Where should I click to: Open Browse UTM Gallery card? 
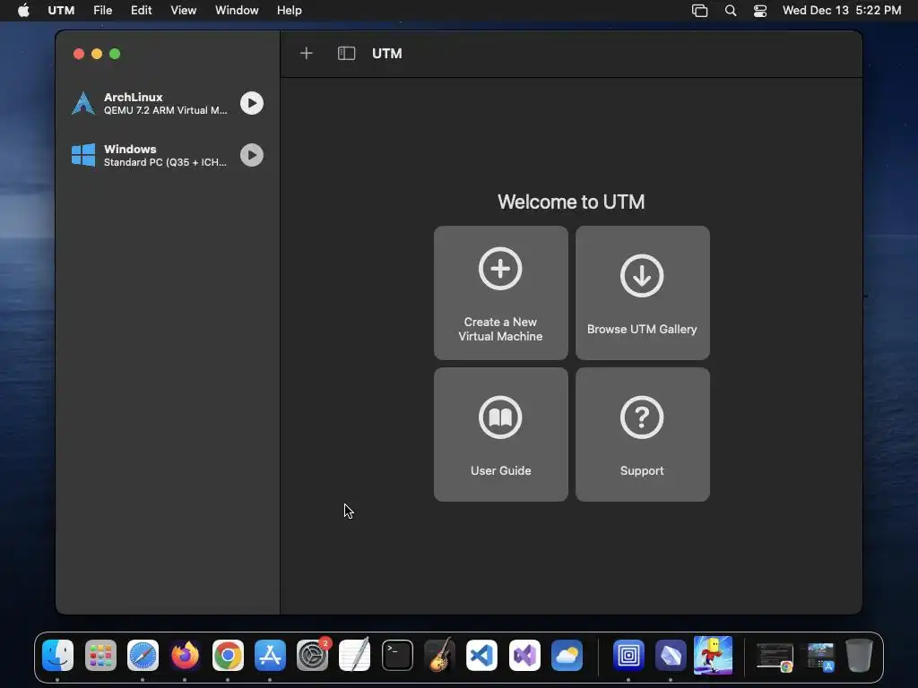tap(642, 293)
